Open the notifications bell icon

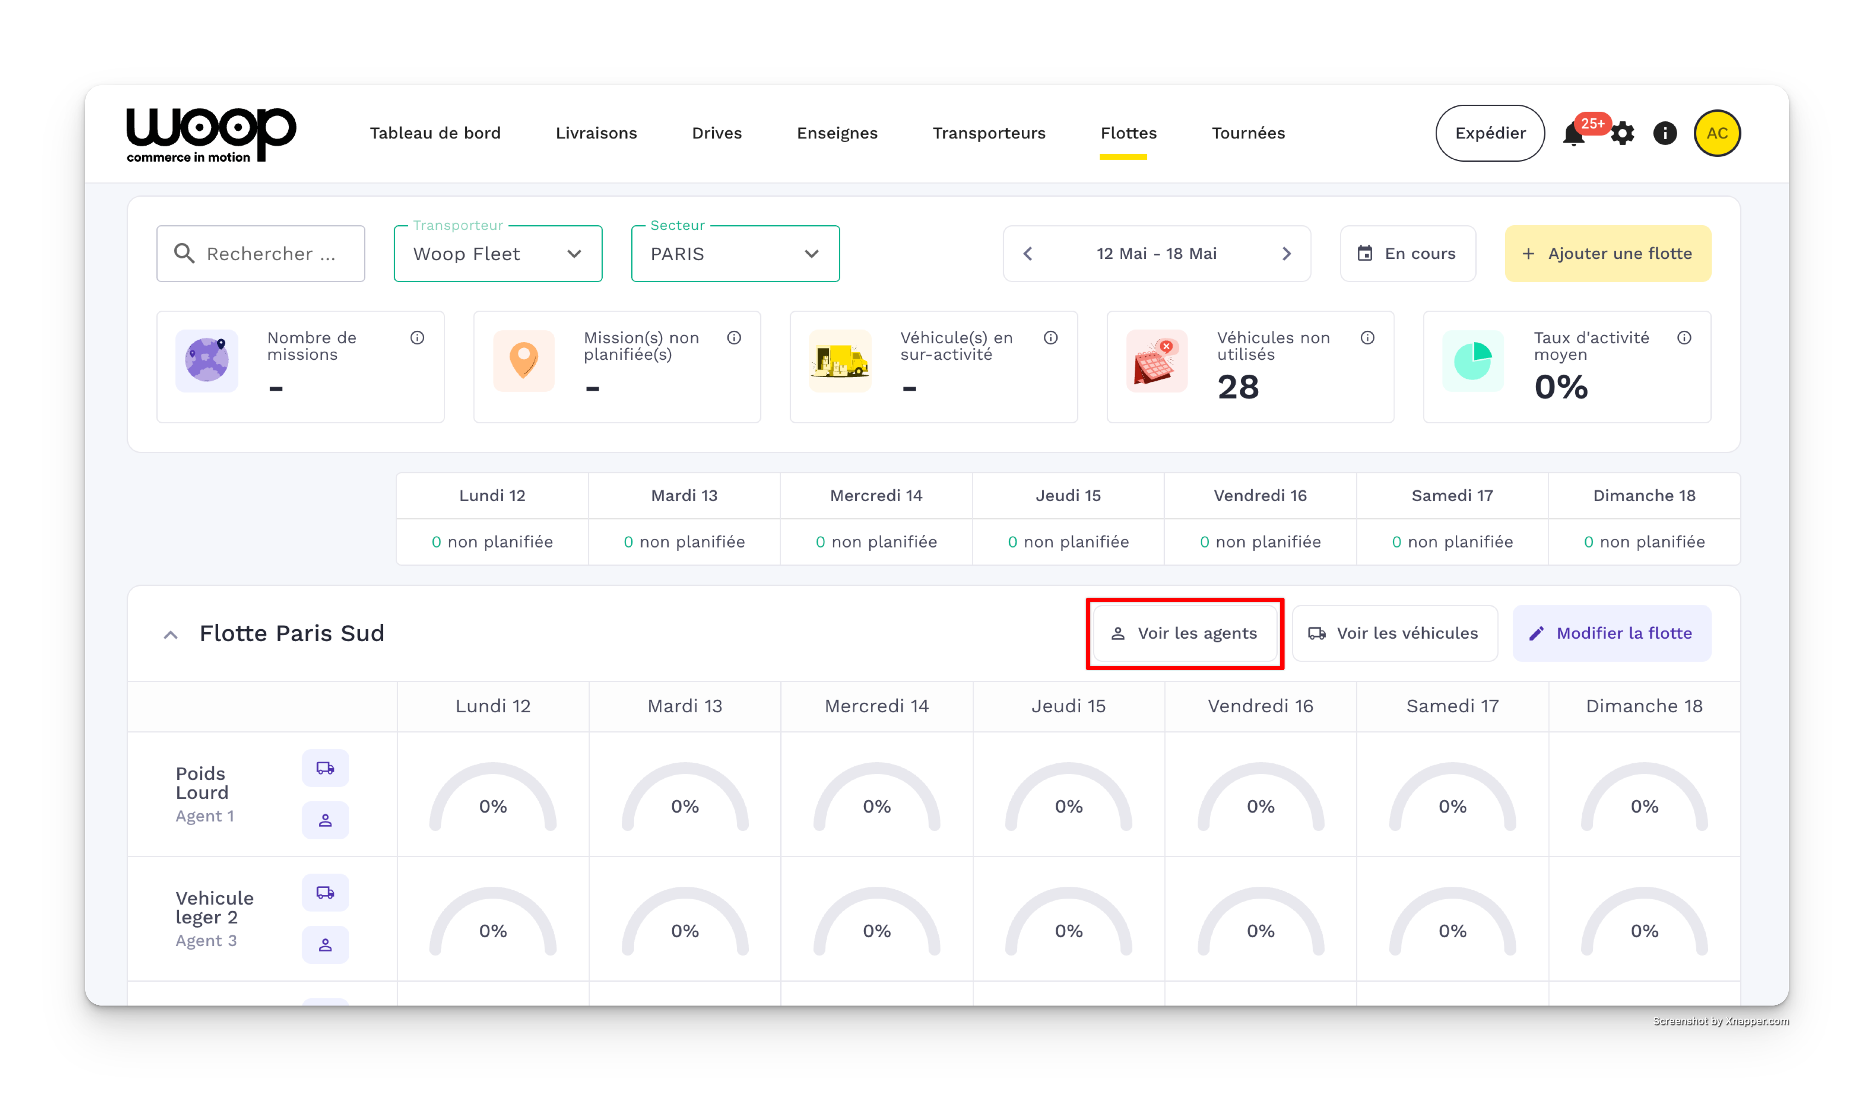coord(1573,133)
